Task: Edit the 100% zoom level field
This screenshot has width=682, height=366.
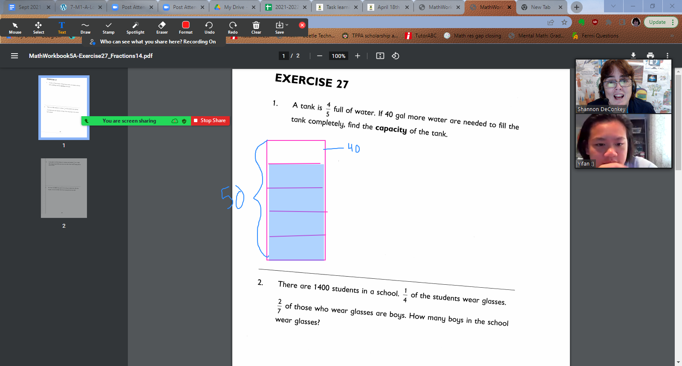Action: point(338,56)
